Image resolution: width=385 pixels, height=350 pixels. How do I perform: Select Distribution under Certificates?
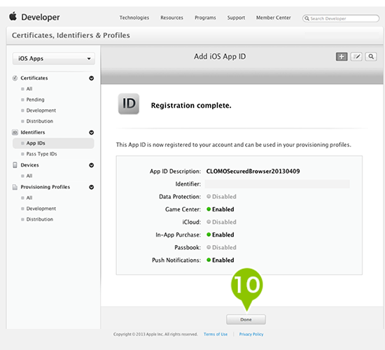pyautogui.click(x=39, y=121)
